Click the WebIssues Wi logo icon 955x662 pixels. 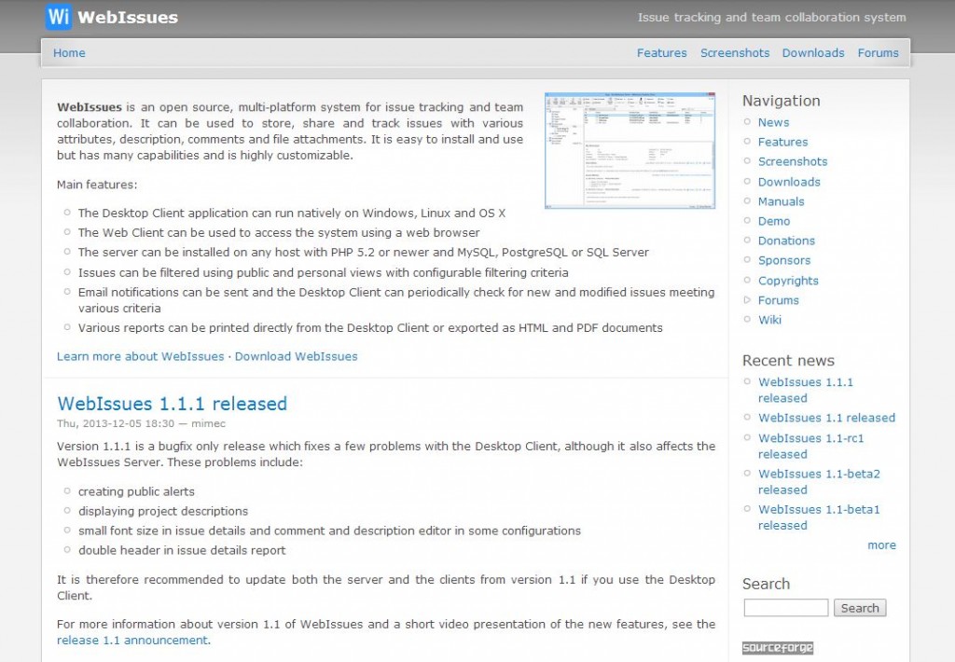click(x=59, y=17)
